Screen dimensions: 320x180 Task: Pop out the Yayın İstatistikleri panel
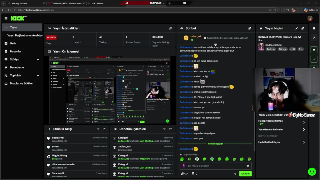[x=170, y=28]
